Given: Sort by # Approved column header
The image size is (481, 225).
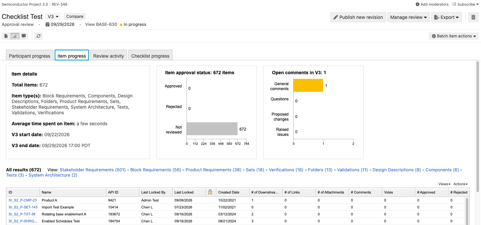Looking at the screenshot, I should 432,192.
